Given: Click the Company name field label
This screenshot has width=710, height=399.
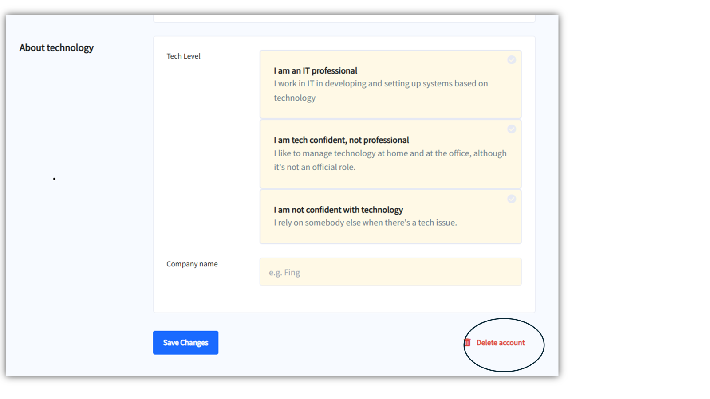Looking at the screenshot, I should tap(192, 264).
